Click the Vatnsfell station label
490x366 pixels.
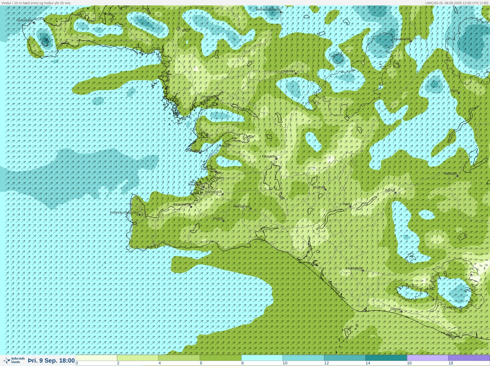point(451,173)
